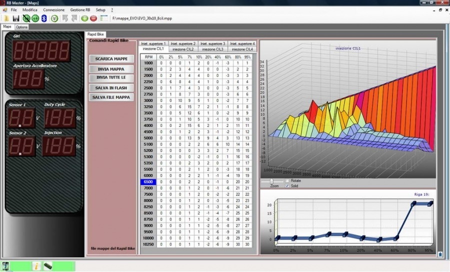Switch to Iniet. superiore 3 tab
This screenshot has height=272, width=450.
point(212,43)
